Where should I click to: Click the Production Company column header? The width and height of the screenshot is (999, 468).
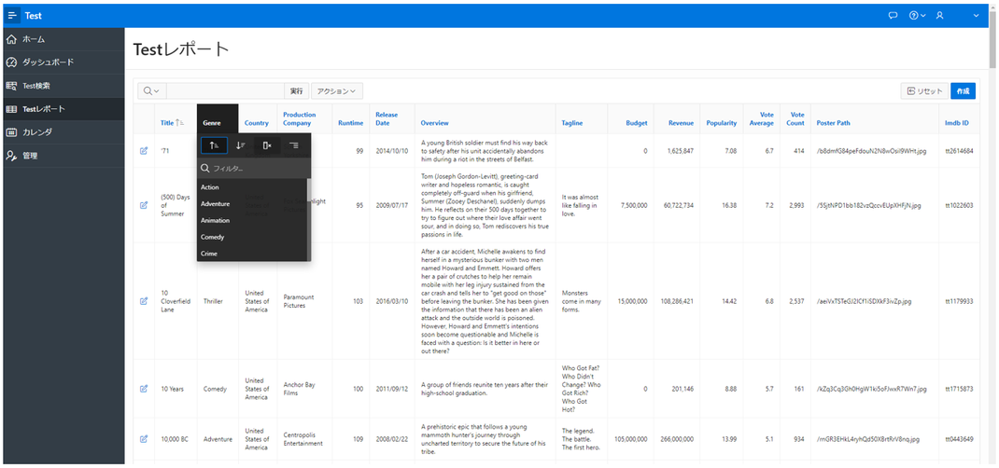click(300, 119)
